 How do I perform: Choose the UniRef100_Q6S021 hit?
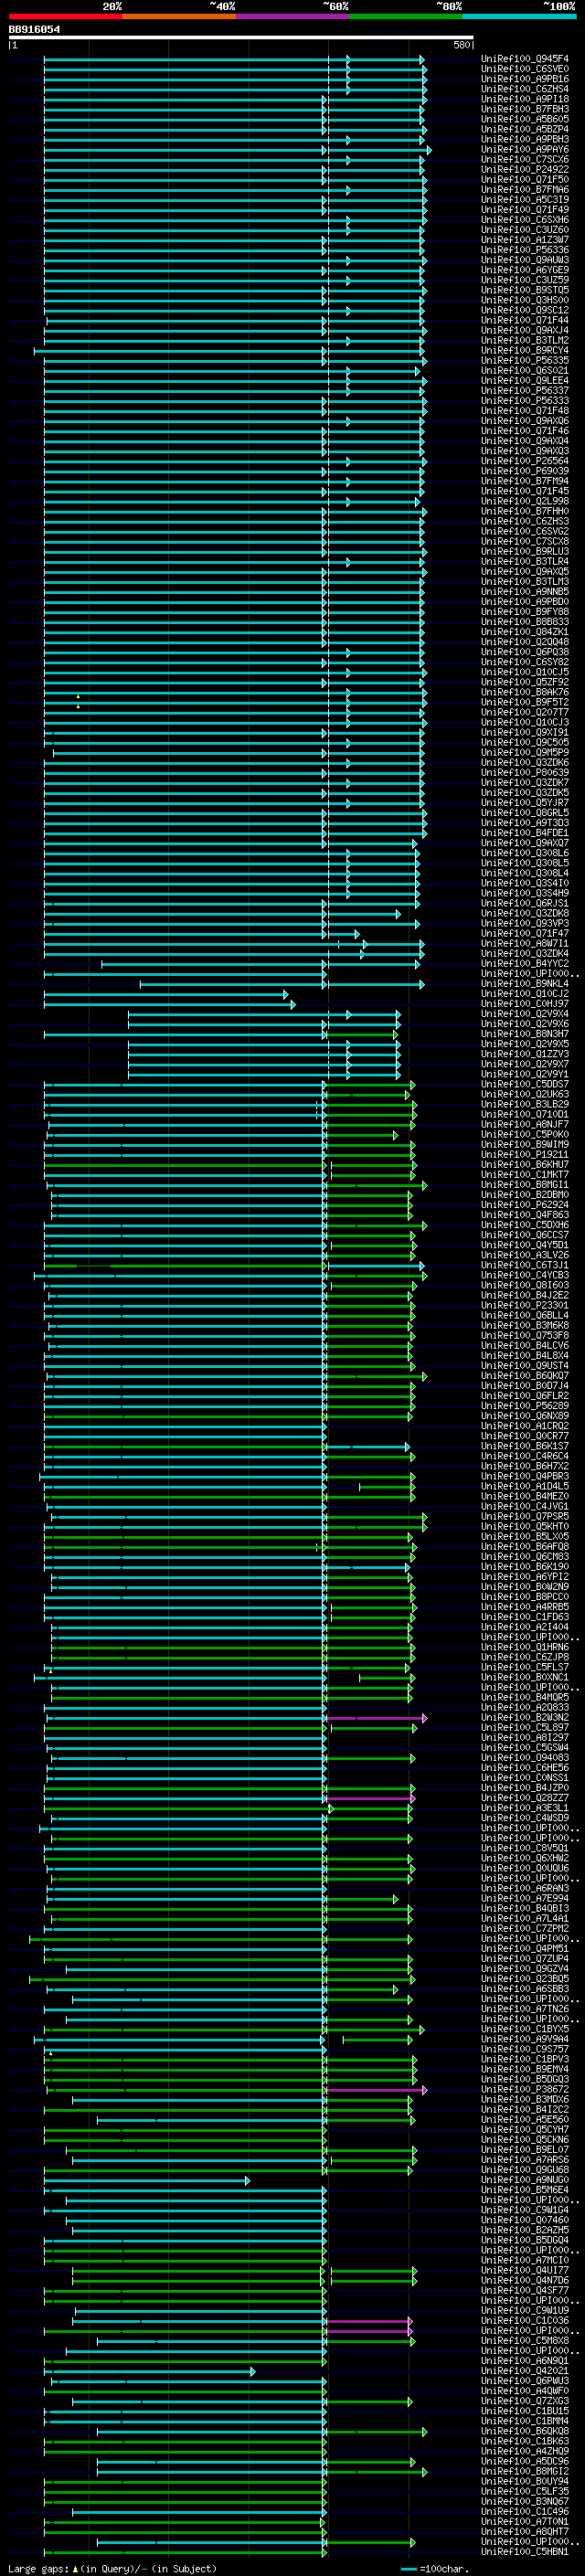(x=525, y=370)
